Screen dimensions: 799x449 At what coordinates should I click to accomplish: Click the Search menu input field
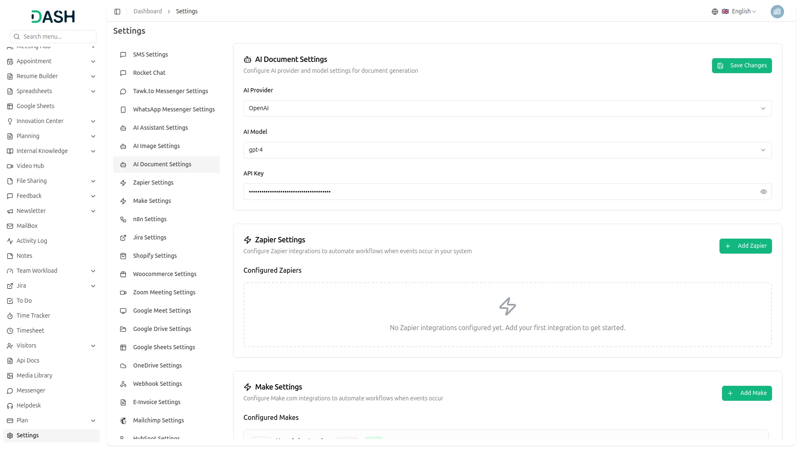pos(53,37)
